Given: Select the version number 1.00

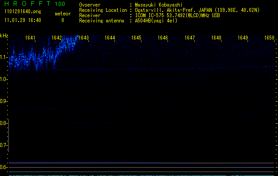Looking at the screenshot, I should (60, 4).
